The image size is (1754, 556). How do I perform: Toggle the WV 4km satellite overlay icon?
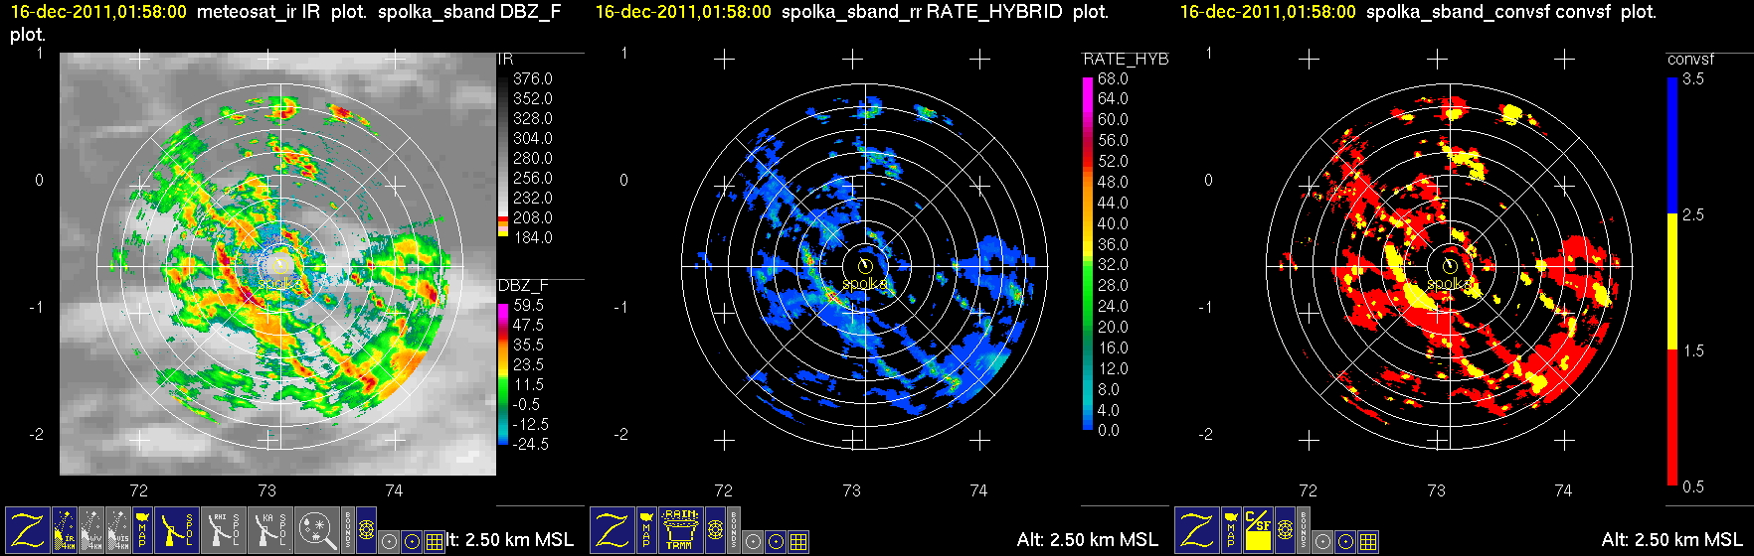pyautogui.click(x=91, y=530)
